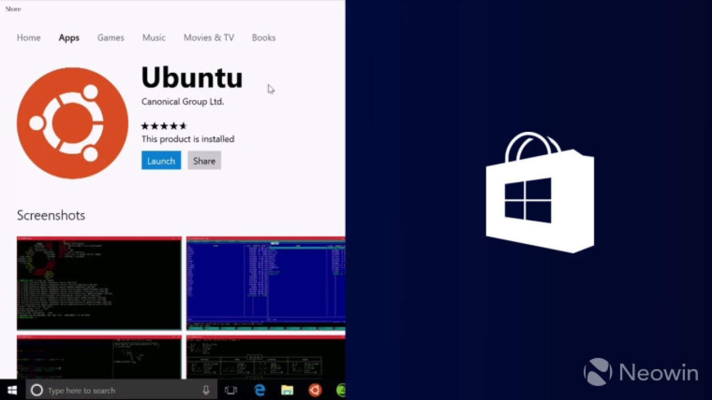This screenshot has width=712, height=400.
Task: Click the Ubuntu orange logo image
Action: point(72,123)
